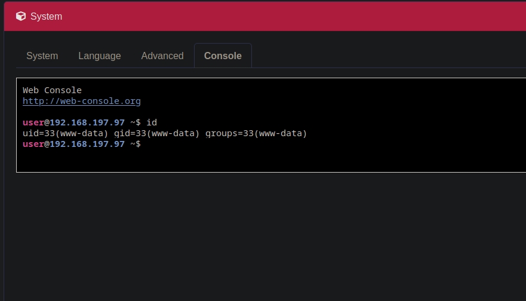
Task: Switch to the Language tab
Action: 99,56
